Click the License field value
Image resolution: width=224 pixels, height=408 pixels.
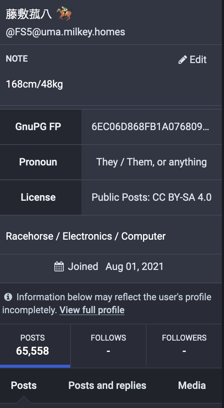click(151, 198)
